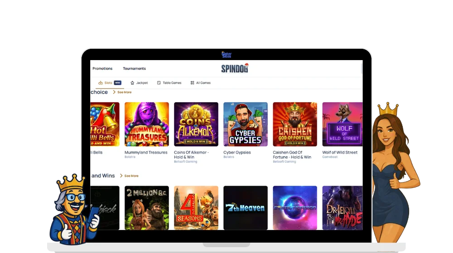This screenshot has width=453, height=253.
Task: Click the Slots cherry icon
Action: coord(101,83)
